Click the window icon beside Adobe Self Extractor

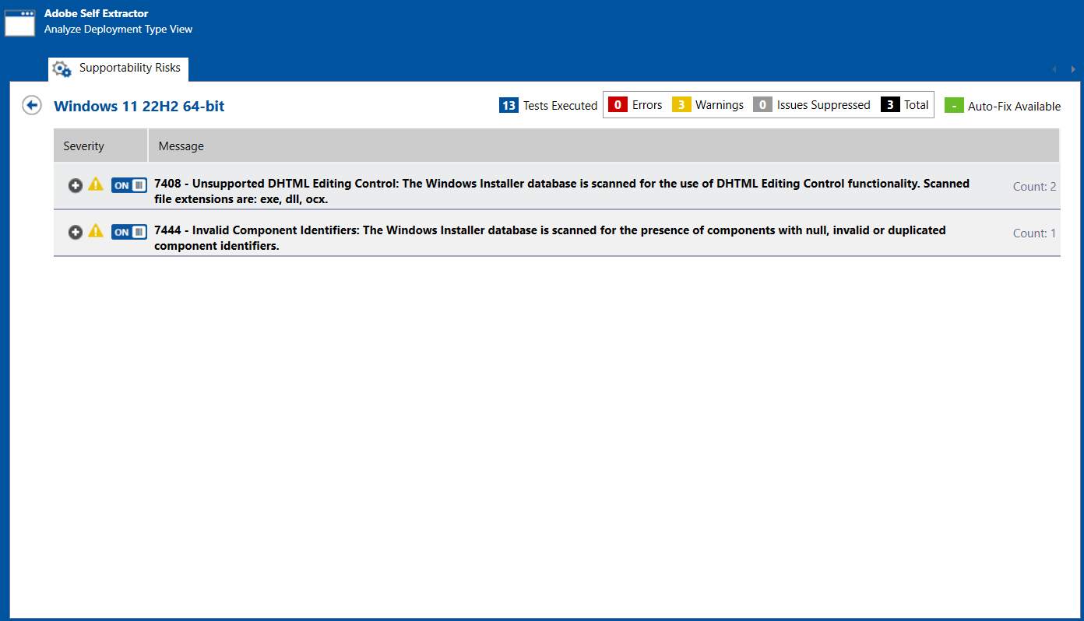coord(20,23)
